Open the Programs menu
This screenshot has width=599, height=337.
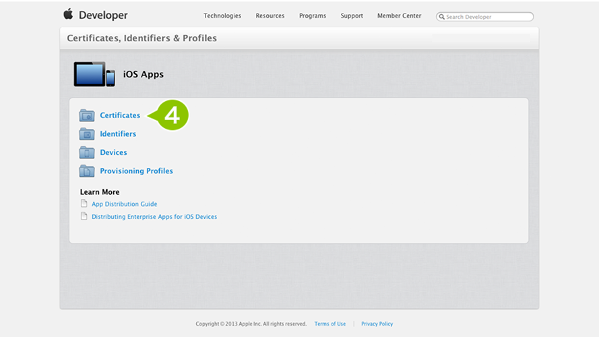(x=313, y=16)
